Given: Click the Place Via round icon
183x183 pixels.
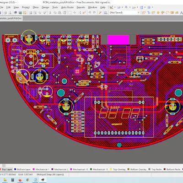Looking at the screenshot, I should point(158,13).
